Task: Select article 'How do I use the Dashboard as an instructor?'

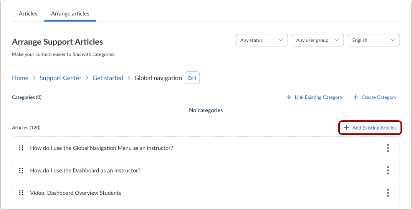Action: click(x=85, y=171)
